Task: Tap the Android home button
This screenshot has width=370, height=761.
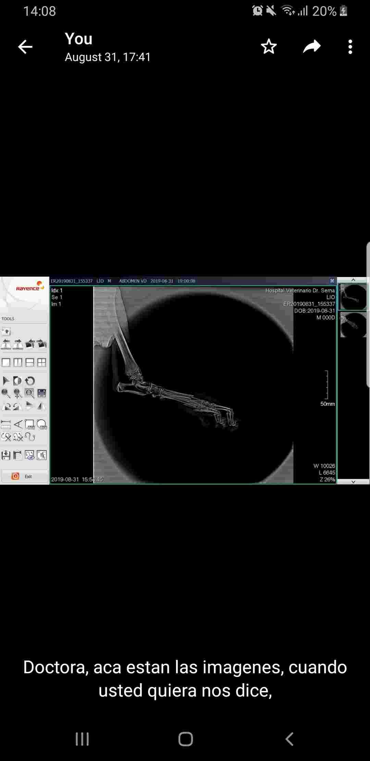Action: [x=185, y=739]
